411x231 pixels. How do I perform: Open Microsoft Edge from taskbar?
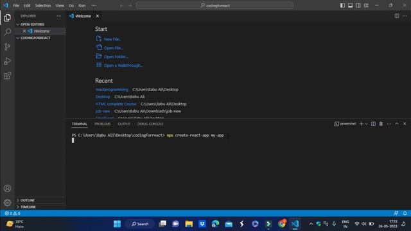click(216, 224)
